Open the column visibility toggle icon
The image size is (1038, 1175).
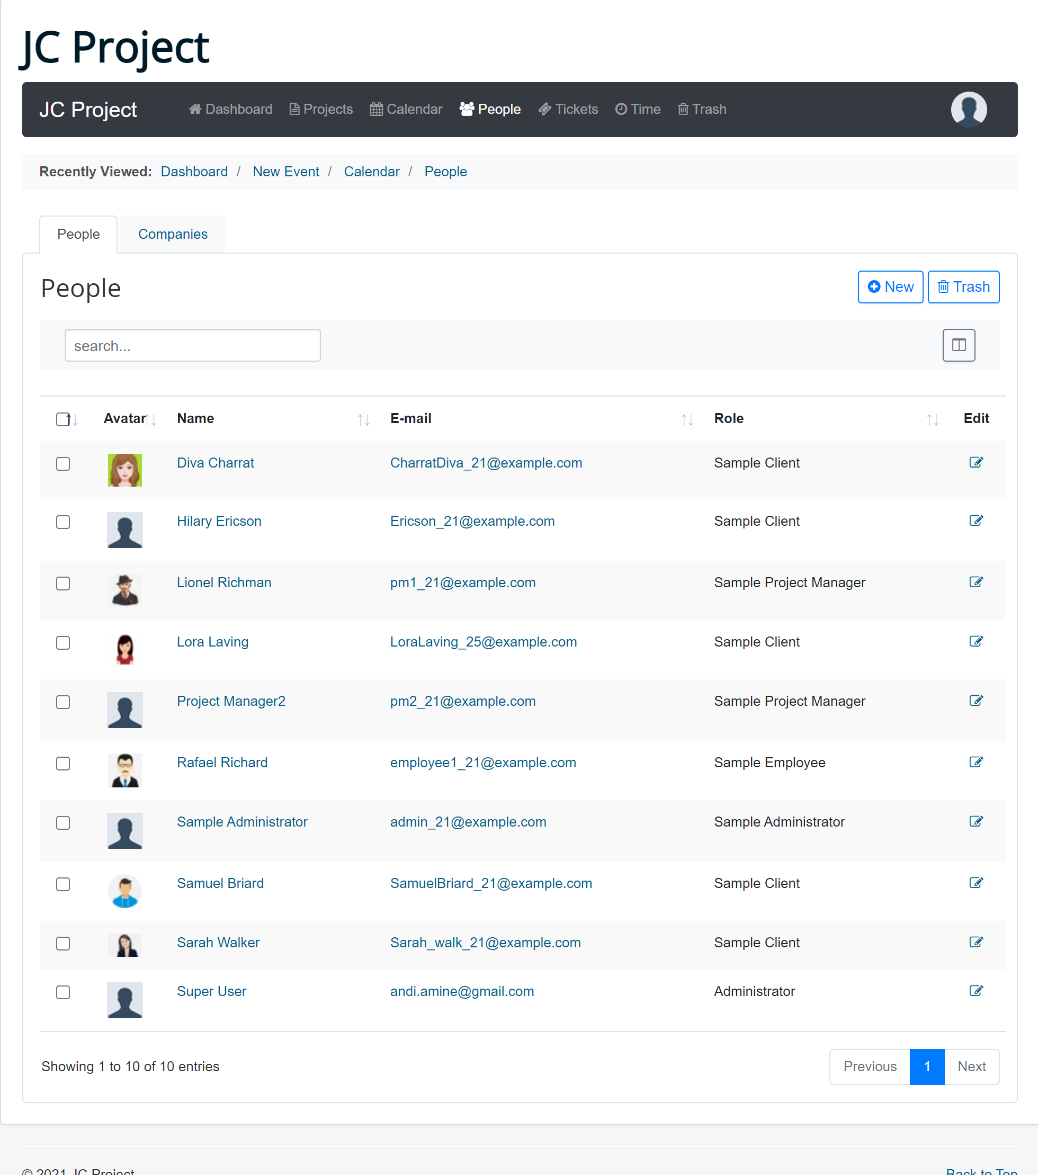pyautogui.click(x=958, y=345)
